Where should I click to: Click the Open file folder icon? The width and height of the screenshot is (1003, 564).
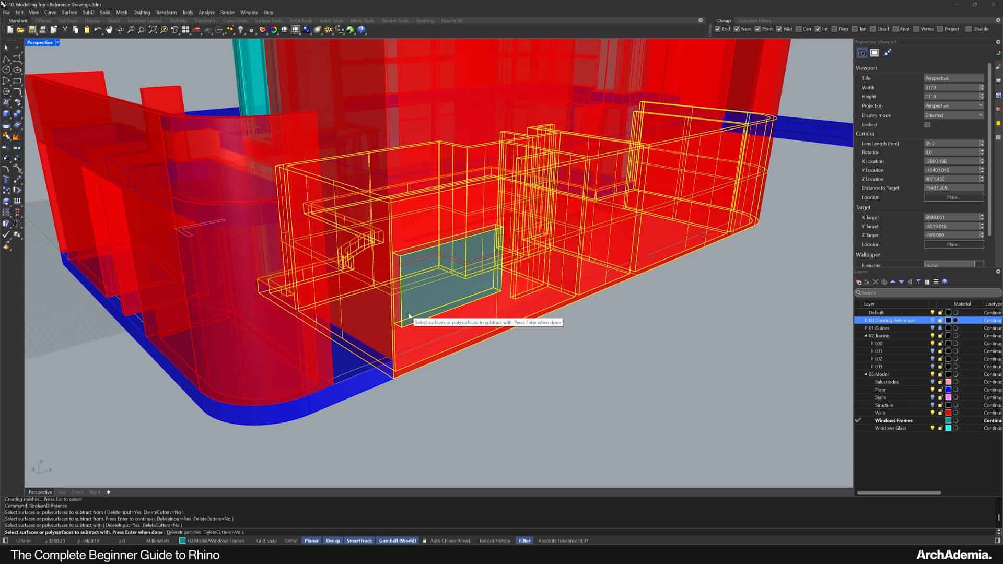point(21,30)
